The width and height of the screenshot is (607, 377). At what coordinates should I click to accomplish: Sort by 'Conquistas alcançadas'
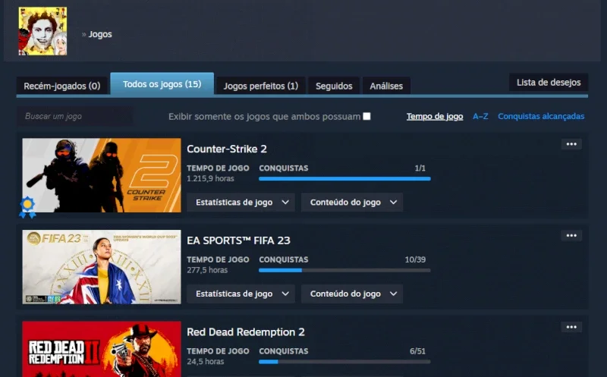click(x=541, y=116)
